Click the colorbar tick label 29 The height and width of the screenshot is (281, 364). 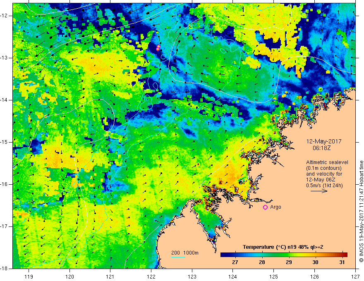(289, 262)
